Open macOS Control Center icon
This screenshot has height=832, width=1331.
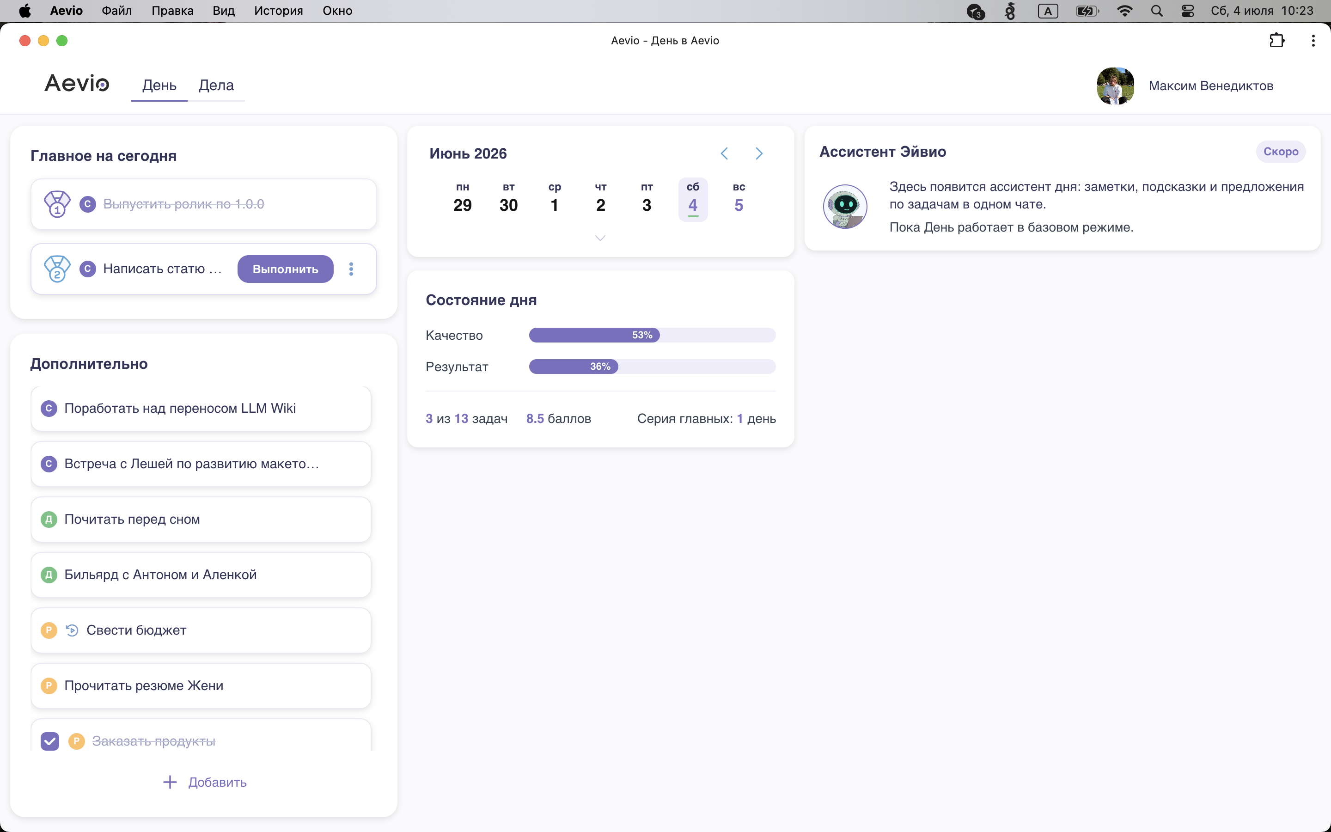pyautogui.click(x=1187, y=11)
